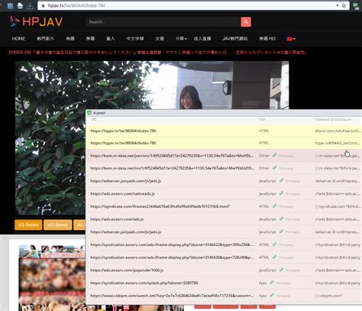Click the shield icon in Журнал title

tap(89, 113)
